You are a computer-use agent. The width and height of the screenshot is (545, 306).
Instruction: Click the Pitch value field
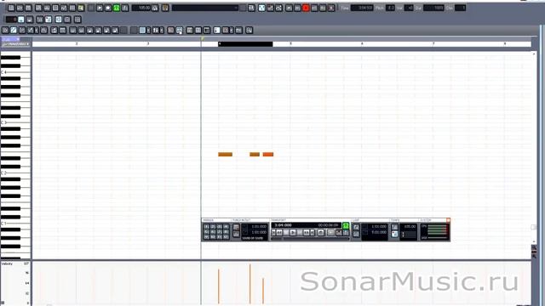coord(390,8)
